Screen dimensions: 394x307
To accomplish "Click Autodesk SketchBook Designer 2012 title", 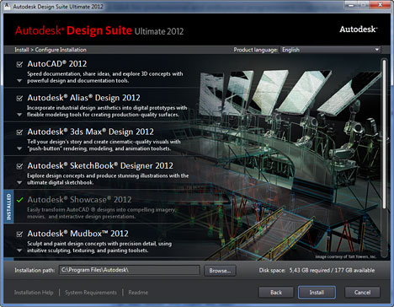I will (x=100, y=166).
